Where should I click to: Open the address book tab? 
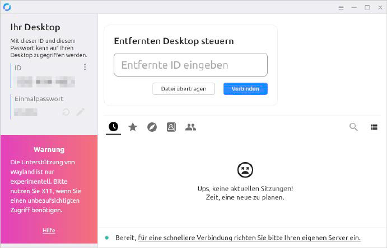tap(171, 127)
